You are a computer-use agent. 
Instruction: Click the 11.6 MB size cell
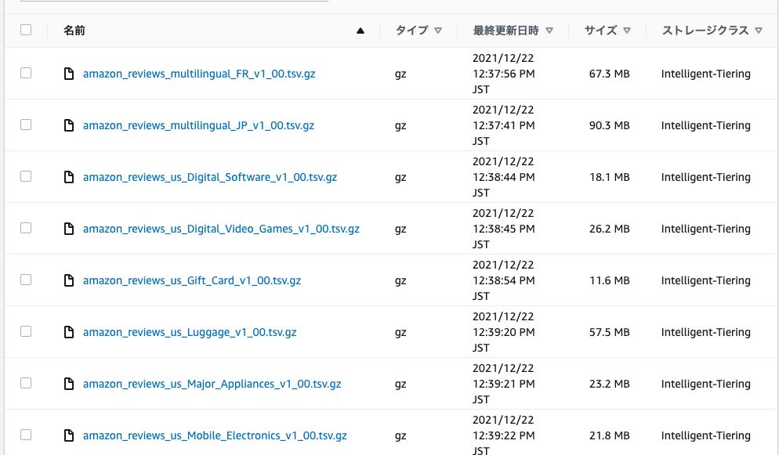click(x=609, y=280)
